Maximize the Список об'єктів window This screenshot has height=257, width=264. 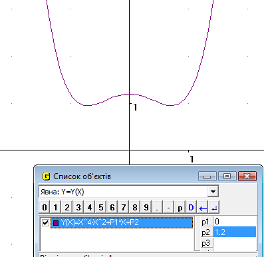pos(227,176)
